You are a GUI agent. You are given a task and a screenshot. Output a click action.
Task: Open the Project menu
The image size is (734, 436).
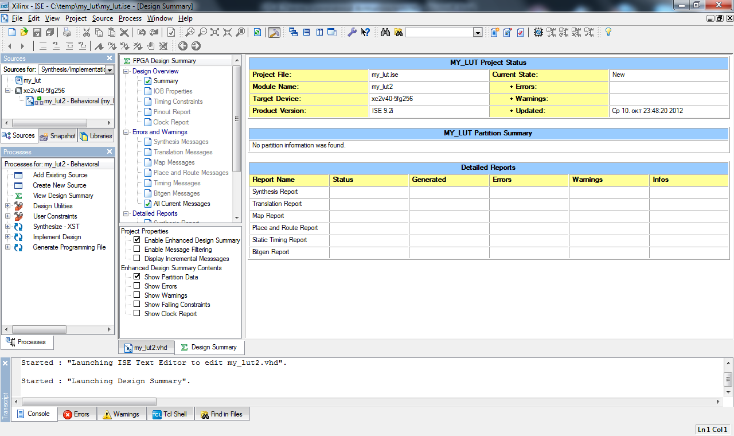pyautogui.click(x=76, y=18)
